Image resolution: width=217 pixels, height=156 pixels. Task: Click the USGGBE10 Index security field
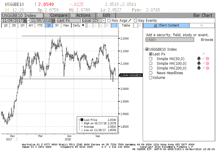click(x=22, y=15)
